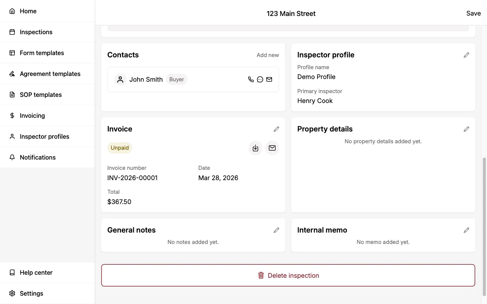
Task: Open Settings from the sidebar
Action: [32, 293]
